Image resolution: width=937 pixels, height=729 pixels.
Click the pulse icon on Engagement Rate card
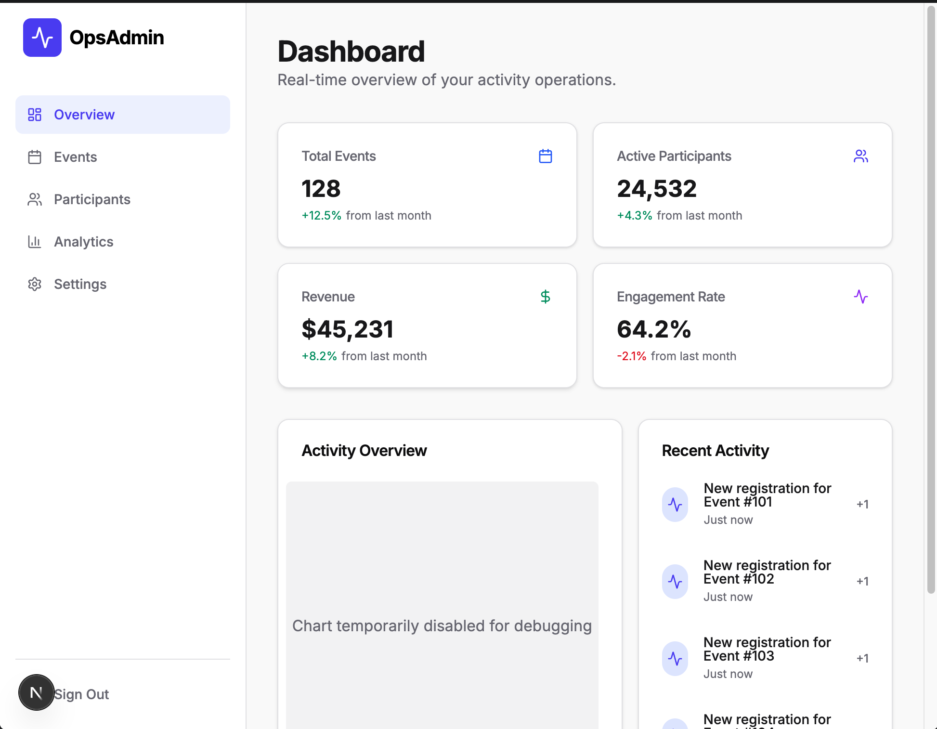coord(860,297)
